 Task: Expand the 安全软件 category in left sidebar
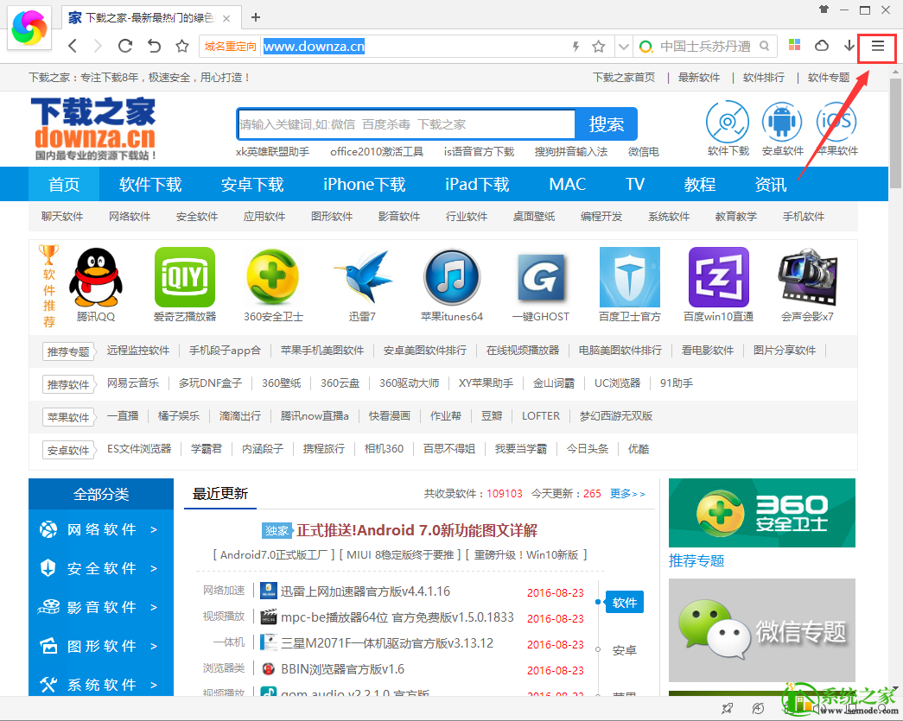(x=101, y=568)
